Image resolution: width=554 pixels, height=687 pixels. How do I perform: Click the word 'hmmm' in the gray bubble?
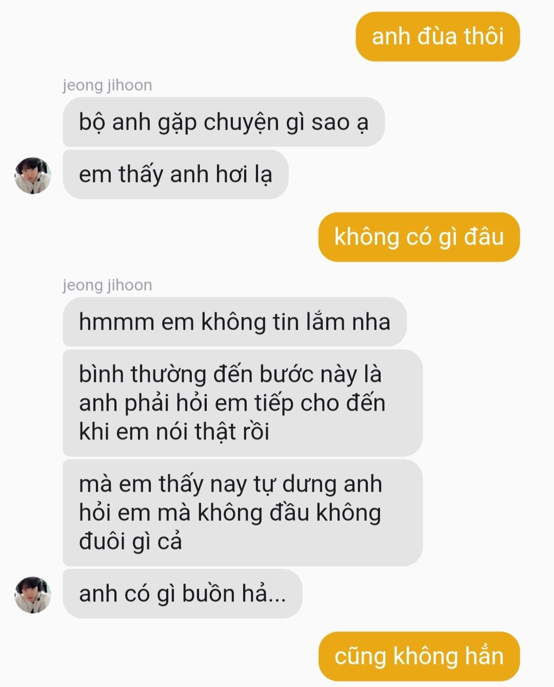(116, 322)
